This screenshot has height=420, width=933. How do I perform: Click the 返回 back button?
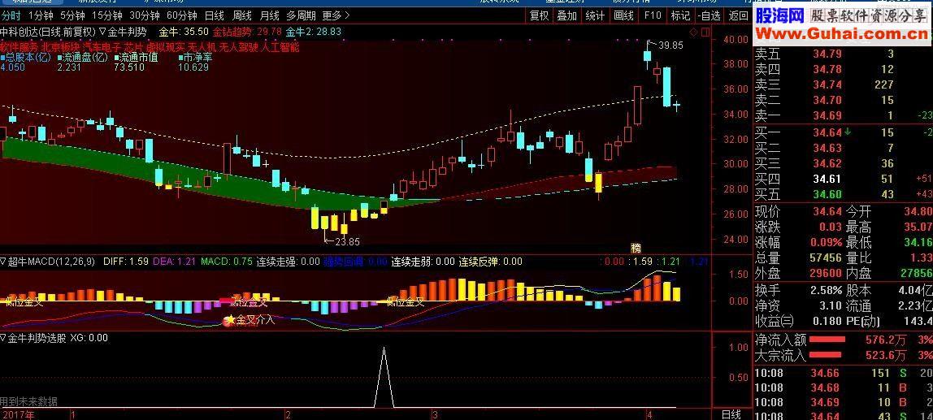pos(738,16)
